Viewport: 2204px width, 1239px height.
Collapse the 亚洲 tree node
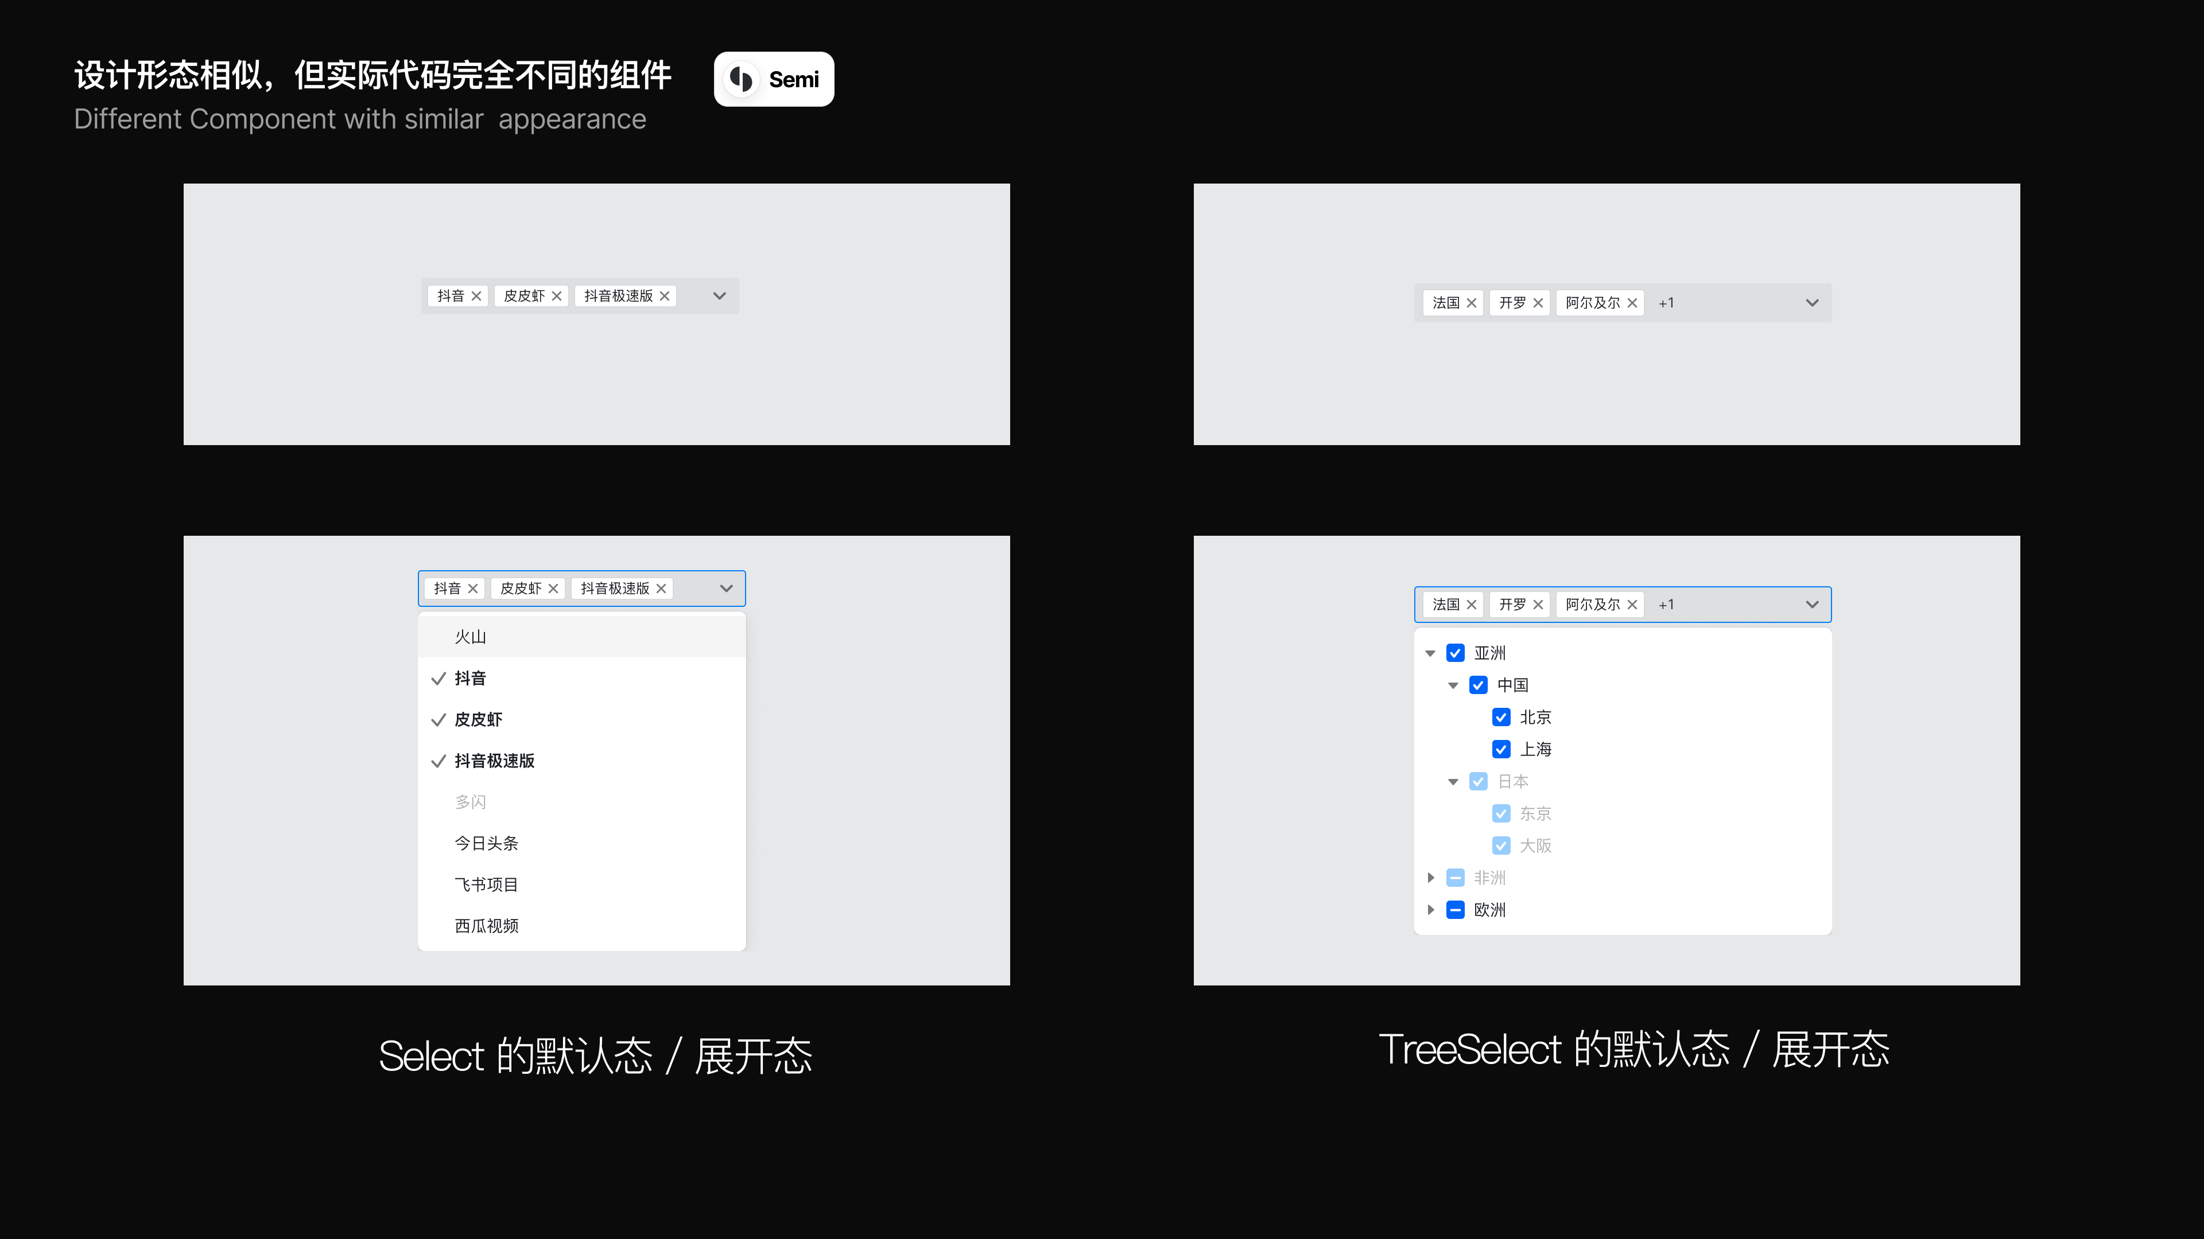coord(1430,652)
